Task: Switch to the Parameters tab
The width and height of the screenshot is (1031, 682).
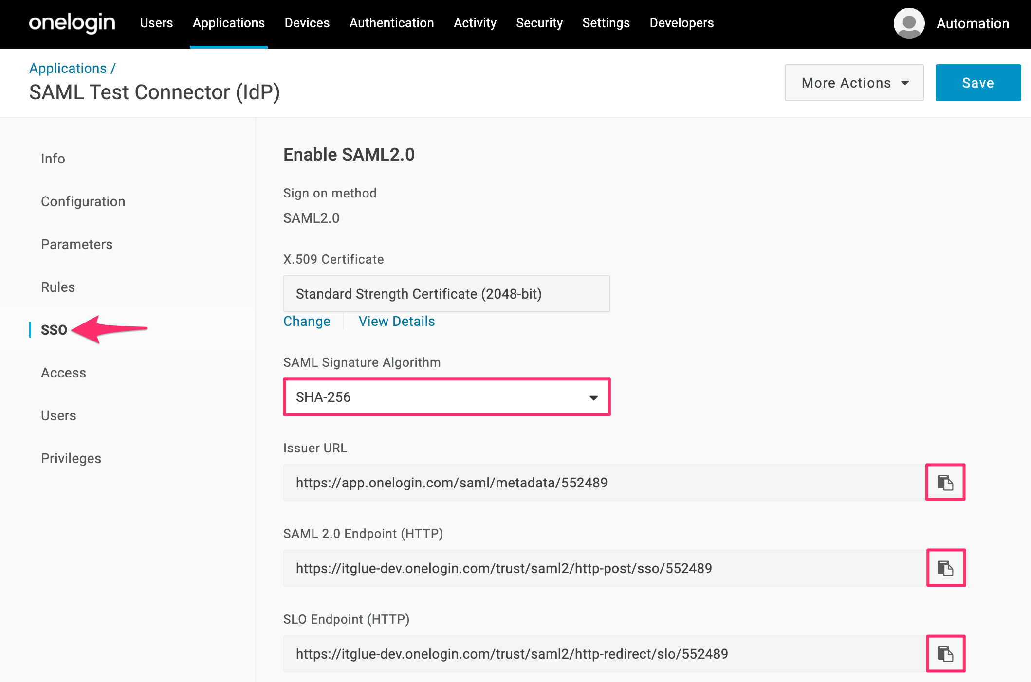Action: coord(76,244)
